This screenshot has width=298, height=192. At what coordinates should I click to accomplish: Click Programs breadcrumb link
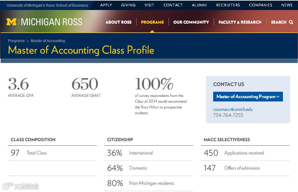16,41
